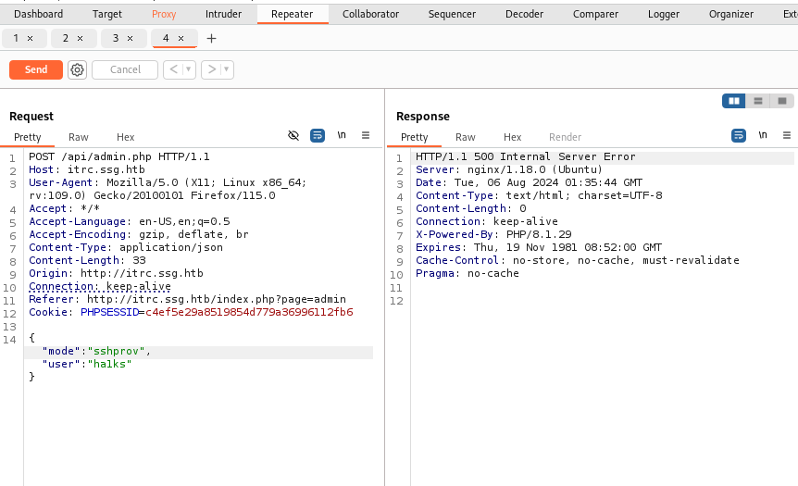The width and height of the screenshot is (798, 486).
Task: Switch to the Target tab
Action: tap(106, 14)
